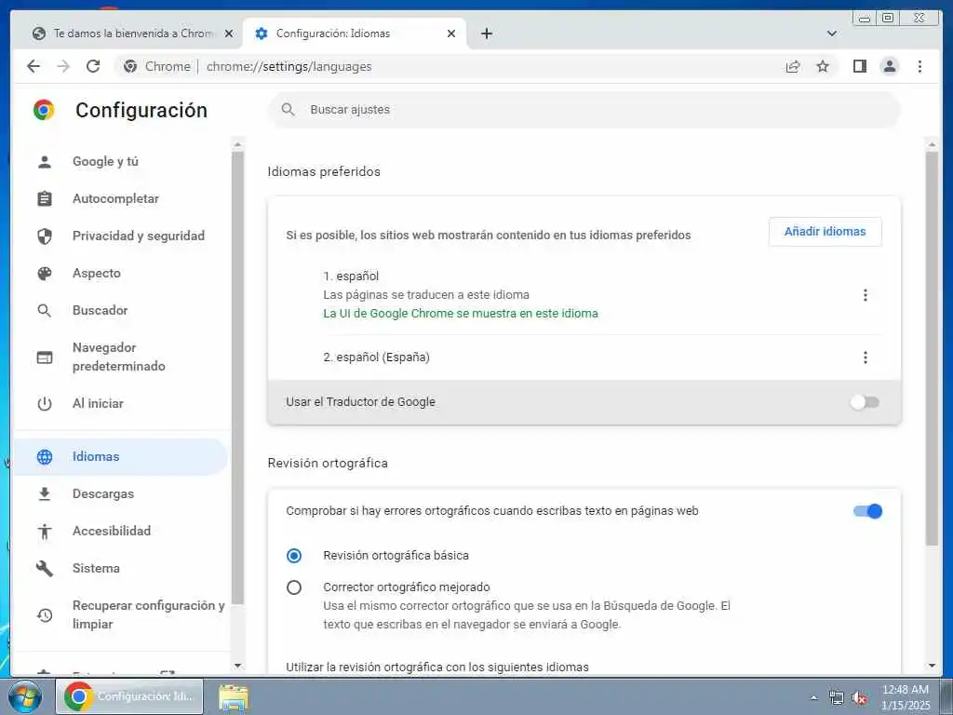This screenshot has width=953, height=715.
Task: Click the 'Añadir idiomas' button
Action: coord(825,232)
